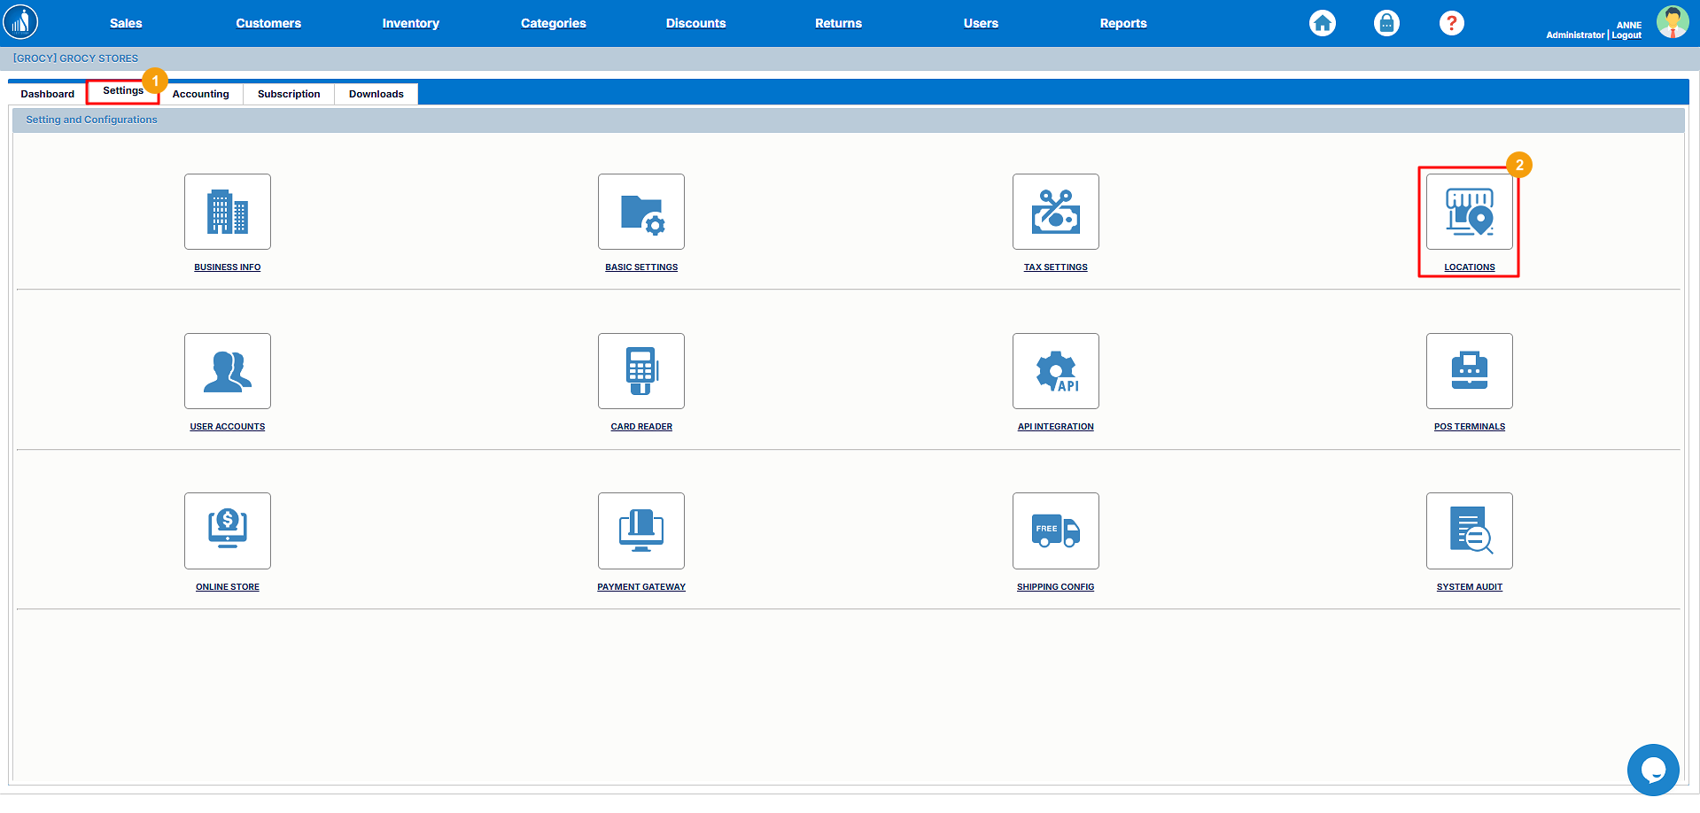1700x813 pixels.
Task: Open the POS Terminals icon
Action: click(1469, 371)
